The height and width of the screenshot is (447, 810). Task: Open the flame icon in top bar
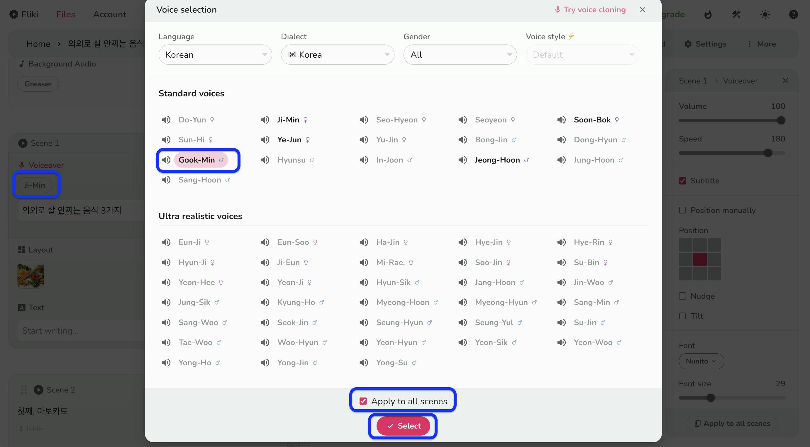click(708, 14)
